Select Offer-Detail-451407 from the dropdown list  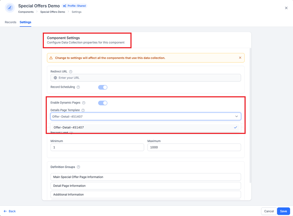(x=146, y=127)
